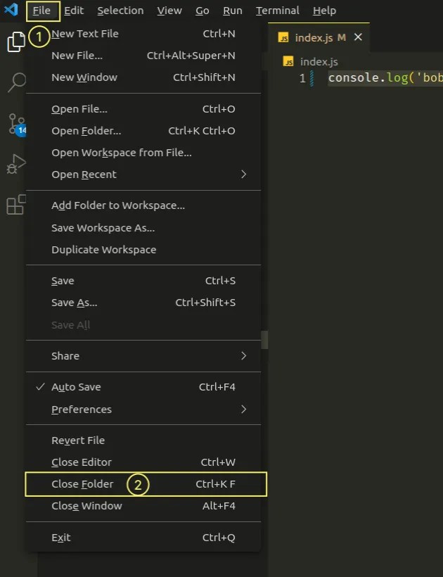
Task: Open the Terminal menu
Action: pos(277,10)
